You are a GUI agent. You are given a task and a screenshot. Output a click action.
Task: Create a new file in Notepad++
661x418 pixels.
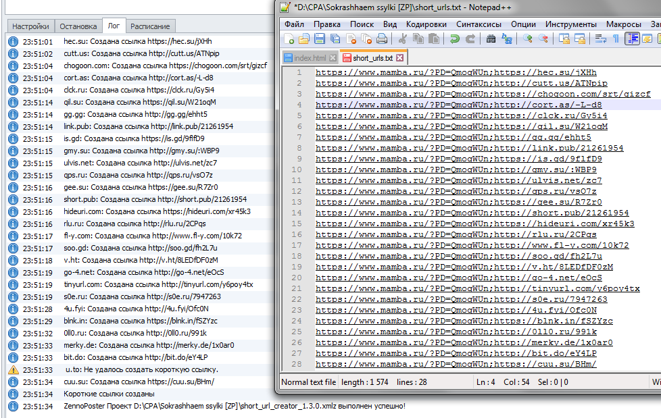289,38
